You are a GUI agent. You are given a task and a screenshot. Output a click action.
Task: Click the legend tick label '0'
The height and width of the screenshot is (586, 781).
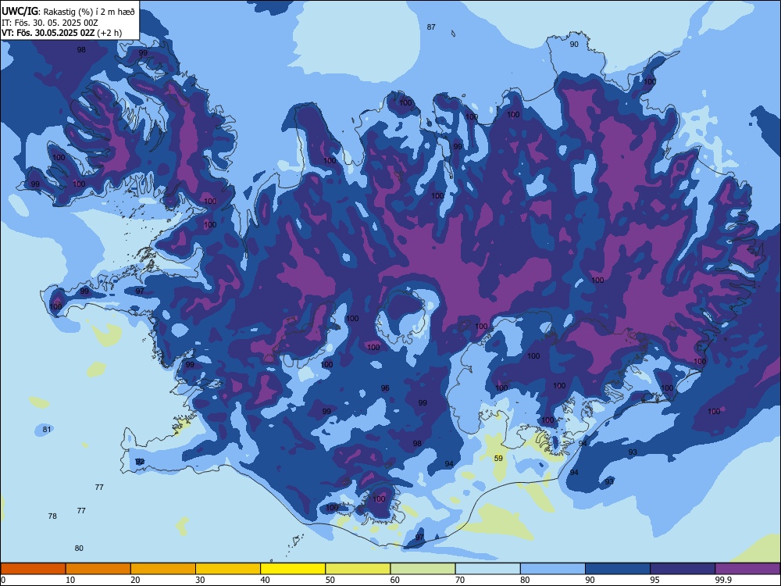pos(3,580)
